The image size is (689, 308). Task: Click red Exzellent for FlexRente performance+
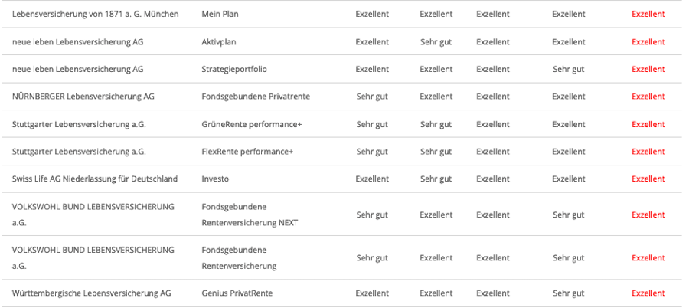coord(648,152)
